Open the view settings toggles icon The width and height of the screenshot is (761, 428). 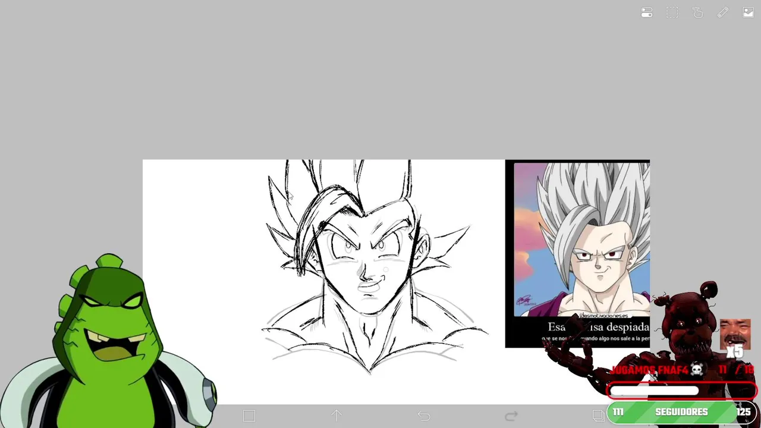click(x=647, y=12)
